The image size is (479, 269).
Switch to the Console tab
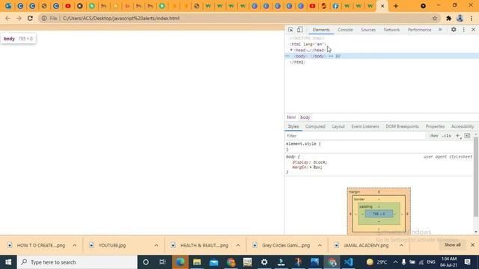[x=345, y=30]
